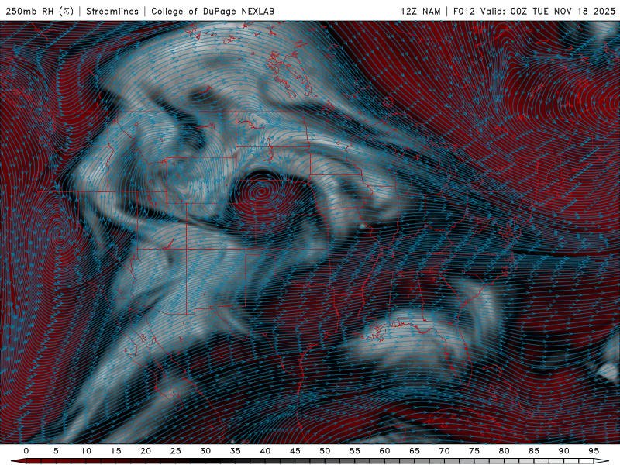620x465 pixels.
Task: Click 'College of DuPage NEXLAB' text
Action: coord(212,11)
